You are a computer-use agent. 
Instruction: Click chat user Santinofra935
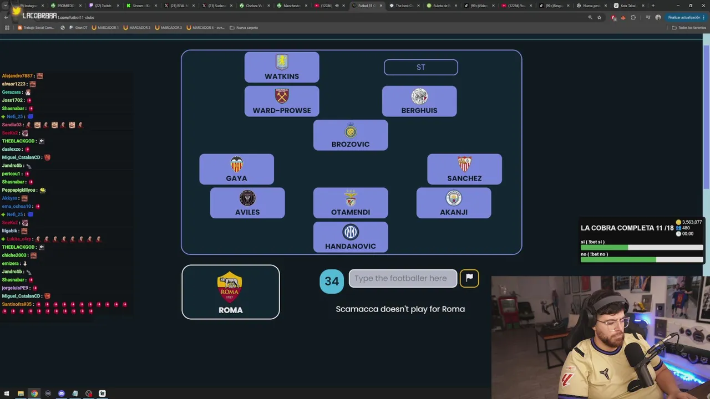click(x=17, y=304)
